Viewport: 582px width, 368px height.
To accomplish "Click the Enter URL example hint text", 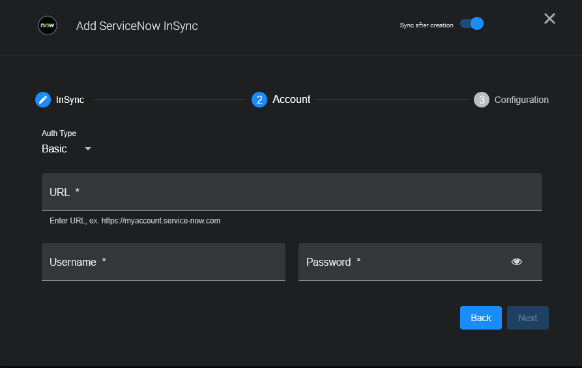I will coord(135,221).
